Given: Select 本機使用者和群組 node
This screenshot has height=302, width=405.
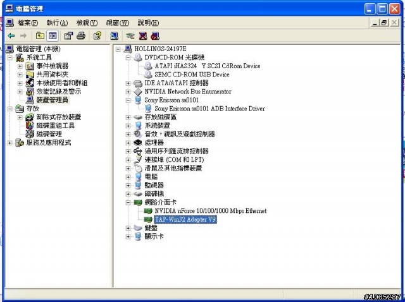Looking at the screenshot, I should [62, 83].
